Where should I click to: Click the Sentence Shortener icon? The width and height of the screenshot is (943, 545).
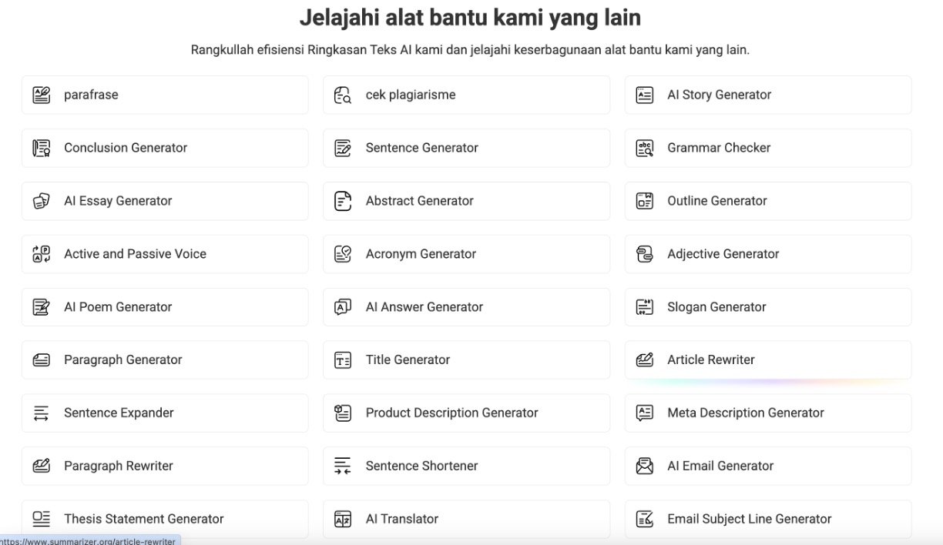tap(343, 466)
